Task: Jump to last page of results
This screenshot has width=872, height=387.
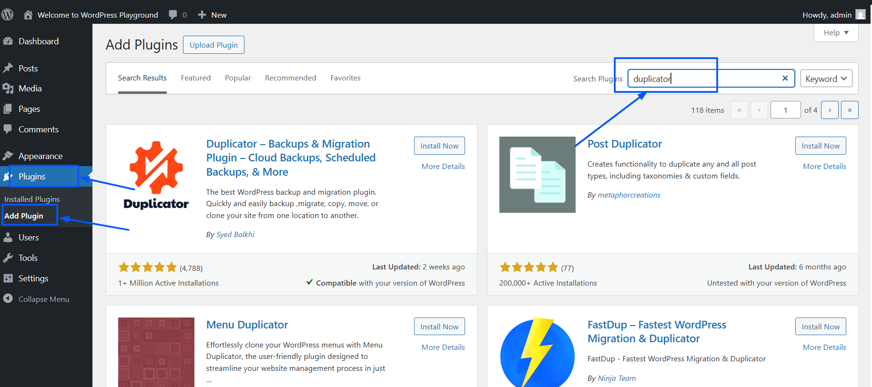Action: 850,110
